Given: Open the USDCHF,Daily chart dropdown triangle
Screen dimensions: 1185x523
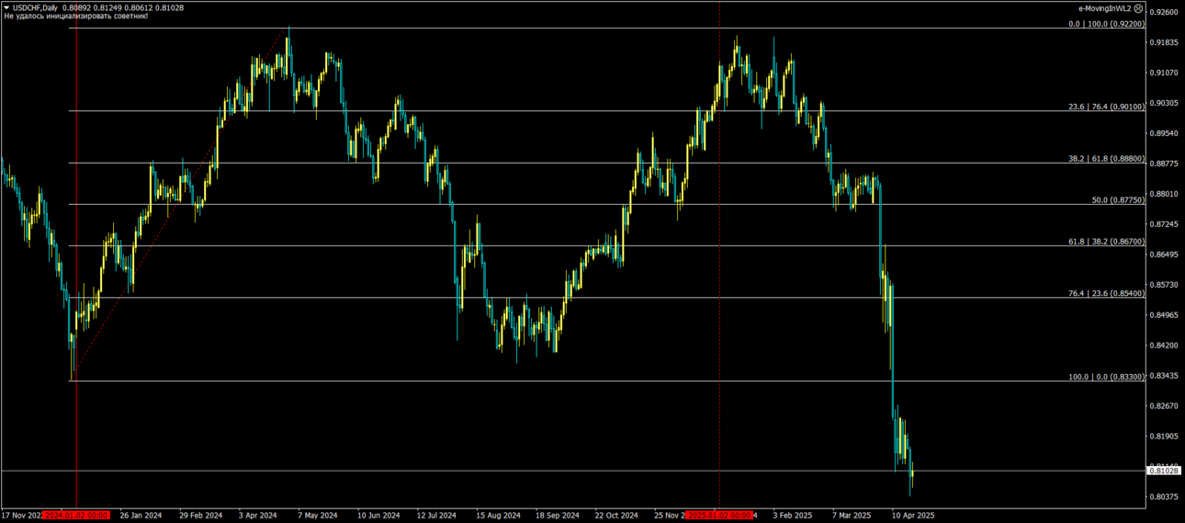Looking at the screenshot, I should point(7,7).
